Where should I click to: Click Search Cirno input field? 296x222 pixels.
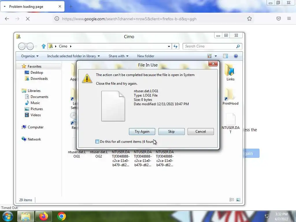tap(210, 46)
